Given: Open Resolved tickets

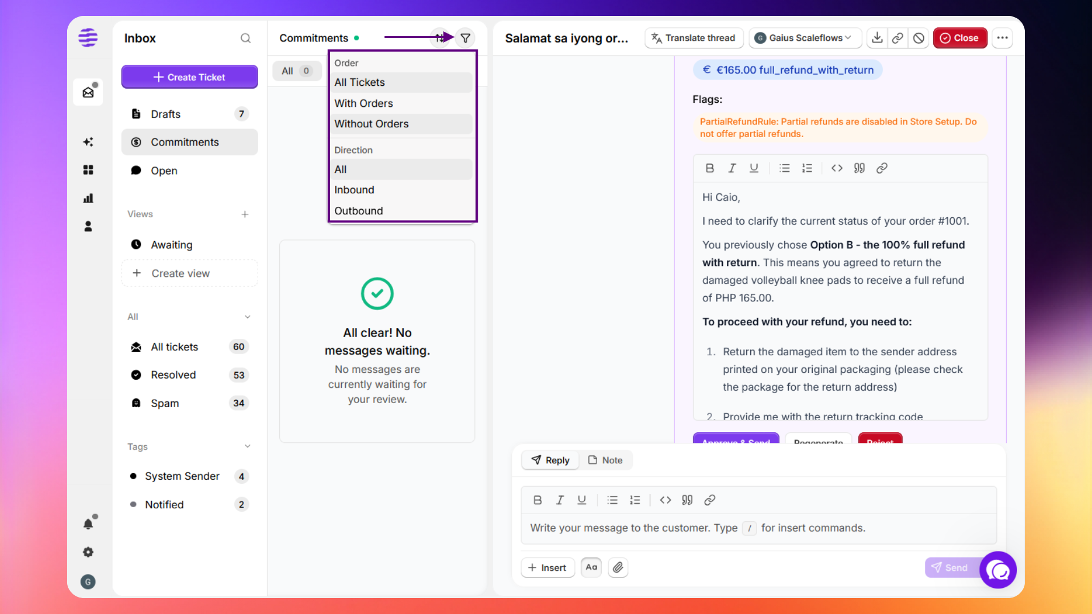Looking at the screenshot, I should tap(189, 375).
